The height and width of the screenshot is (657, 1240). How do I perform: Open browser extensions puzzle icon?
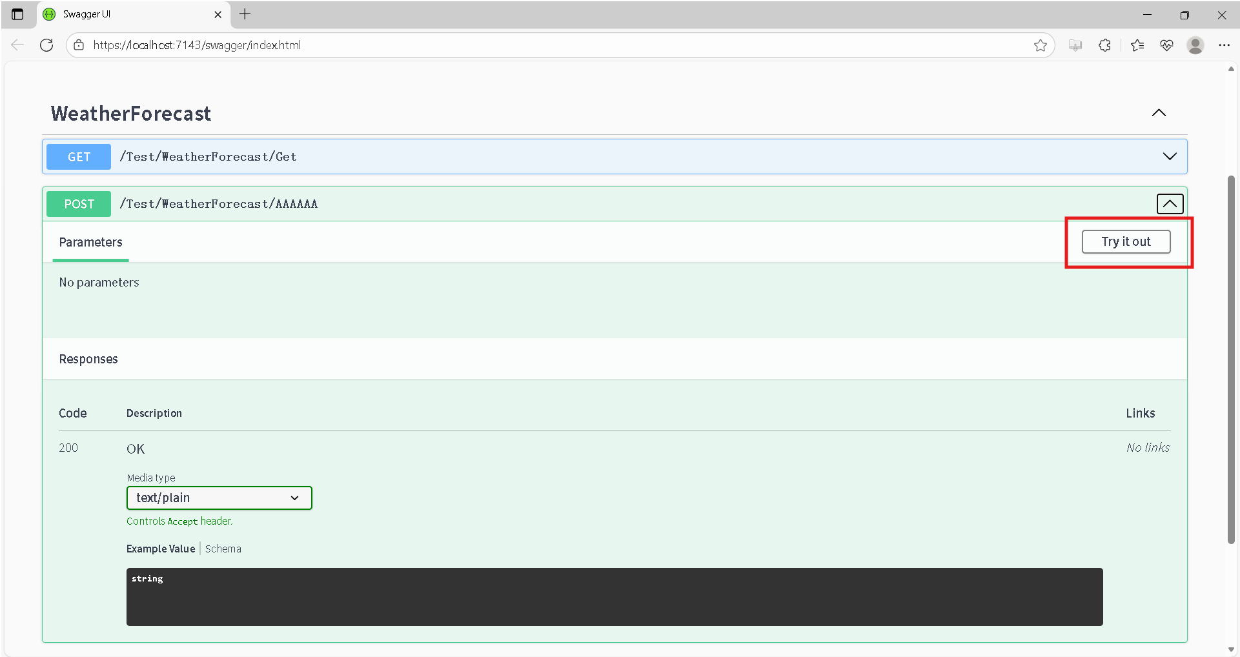click(x=1105, y=45)
